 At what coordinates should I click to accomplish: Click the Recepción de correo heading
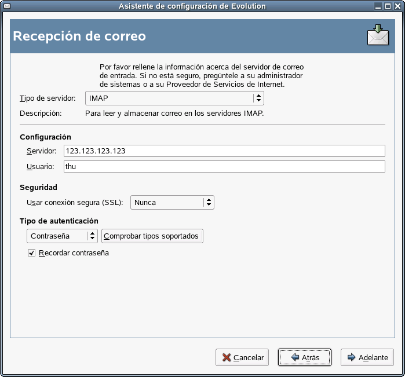click(x=79, y=36)
